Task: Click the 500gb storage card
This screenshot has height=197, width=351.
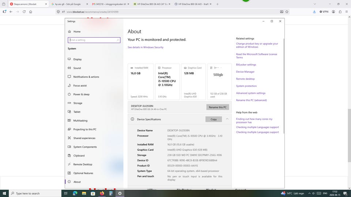Action: point(219,82)
